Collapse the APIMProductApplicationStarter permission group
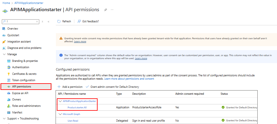277x124 pixels. tap(60, 101)
